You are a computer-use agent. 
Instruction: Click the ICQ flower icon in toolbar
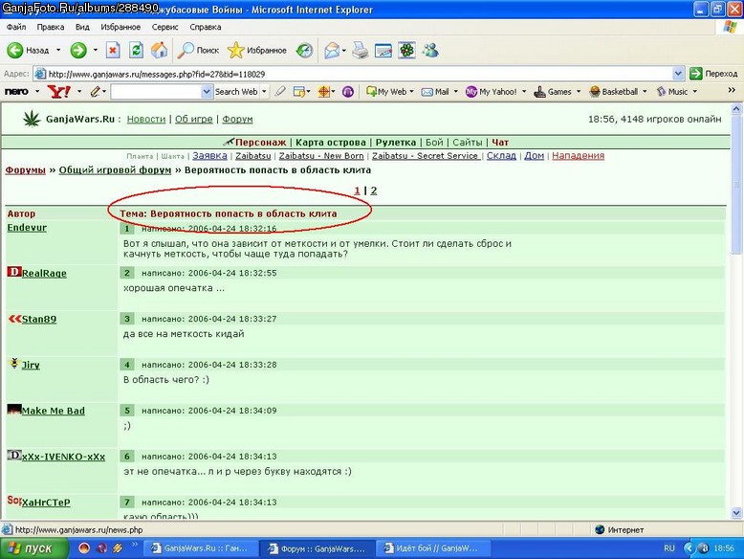click(406, 50)
